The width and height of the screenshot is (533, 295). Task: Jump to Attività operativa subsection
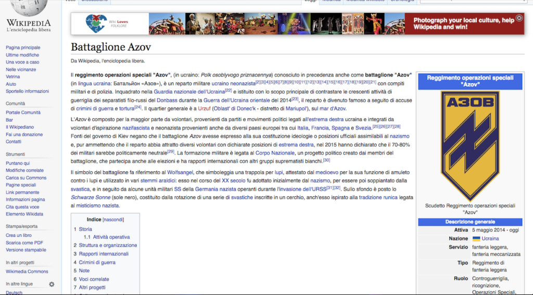[x=111, y=237]
